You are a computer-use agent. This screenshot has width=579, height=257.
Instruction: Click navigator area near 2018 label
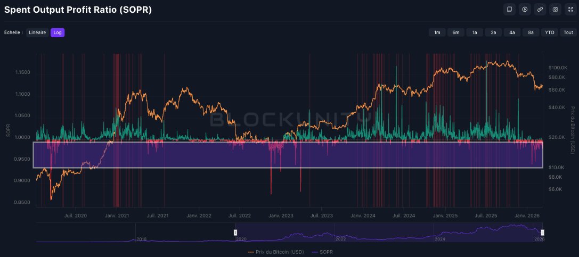(141, 239)
